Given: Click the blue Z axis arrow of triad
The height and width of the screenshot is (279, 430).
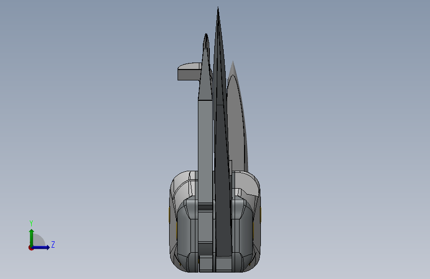Looking at the screenshot, I should (x=41, y=247).
